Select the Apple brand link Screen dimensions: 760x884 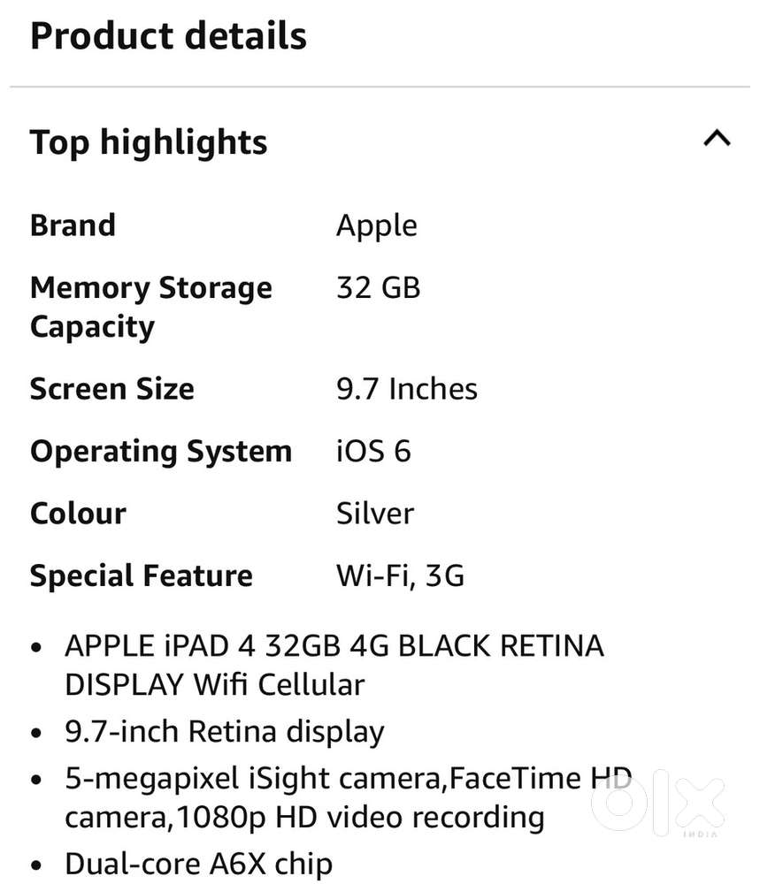376,225
